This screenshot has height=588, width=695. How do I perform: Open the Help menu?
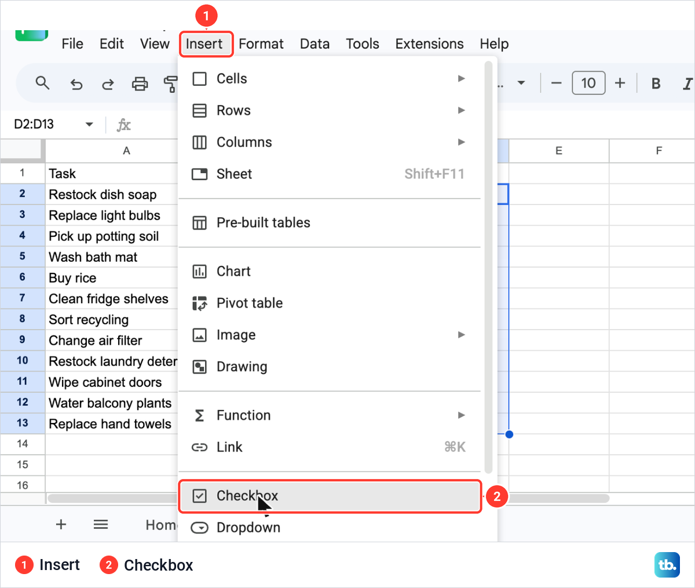(x=494, y=44)
